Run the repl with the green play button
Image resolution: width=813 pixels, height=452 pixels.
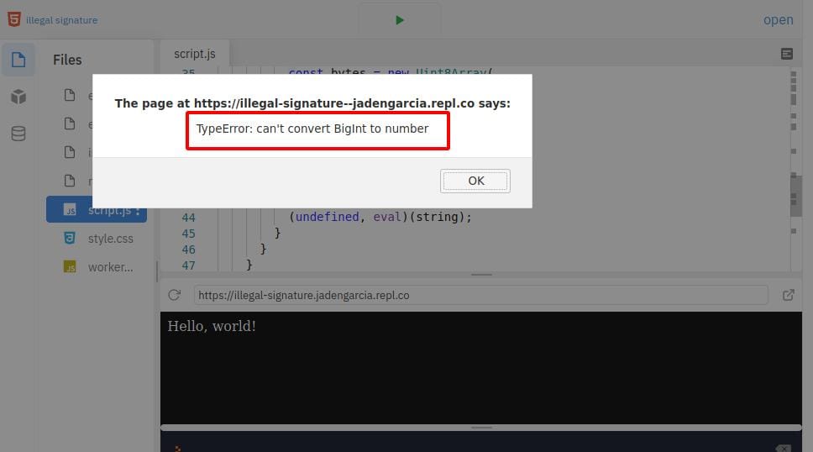(399, 20)
